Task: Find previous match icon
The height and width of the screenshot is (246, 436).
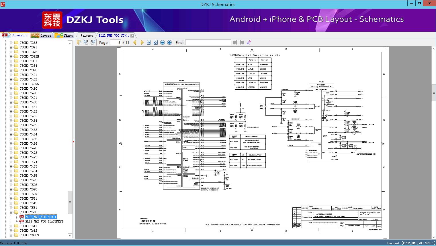Action: pyautogui.click(x=235, y=42)
